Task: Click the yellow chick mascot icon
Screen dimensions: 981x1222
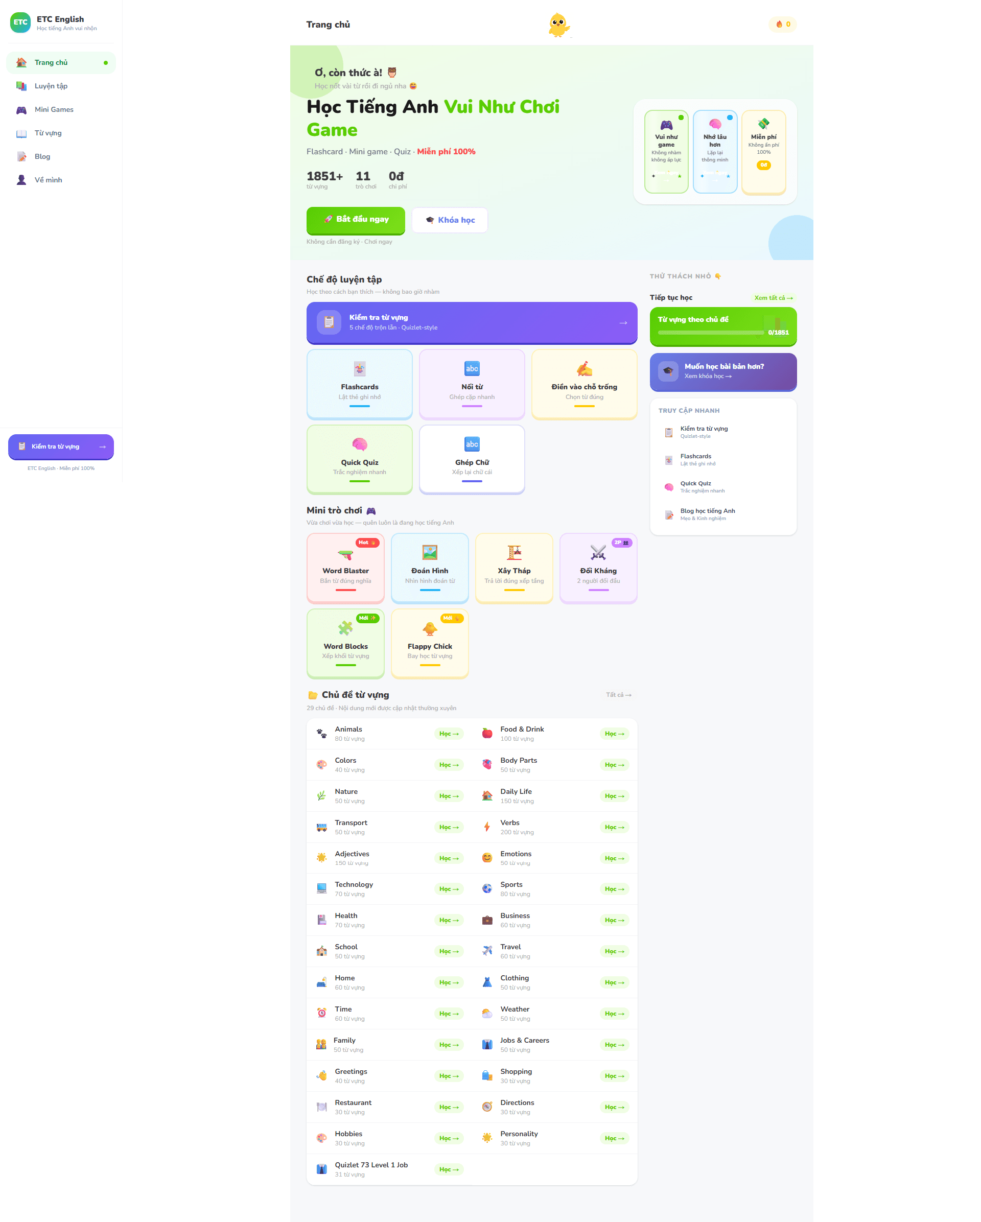Action: 558,25
